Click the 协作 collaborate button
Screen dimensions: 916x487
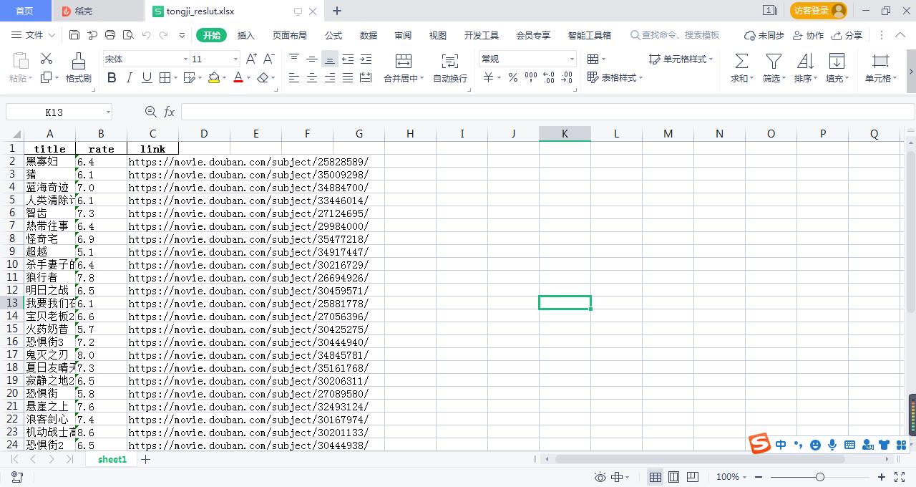(x=809, y=35)
